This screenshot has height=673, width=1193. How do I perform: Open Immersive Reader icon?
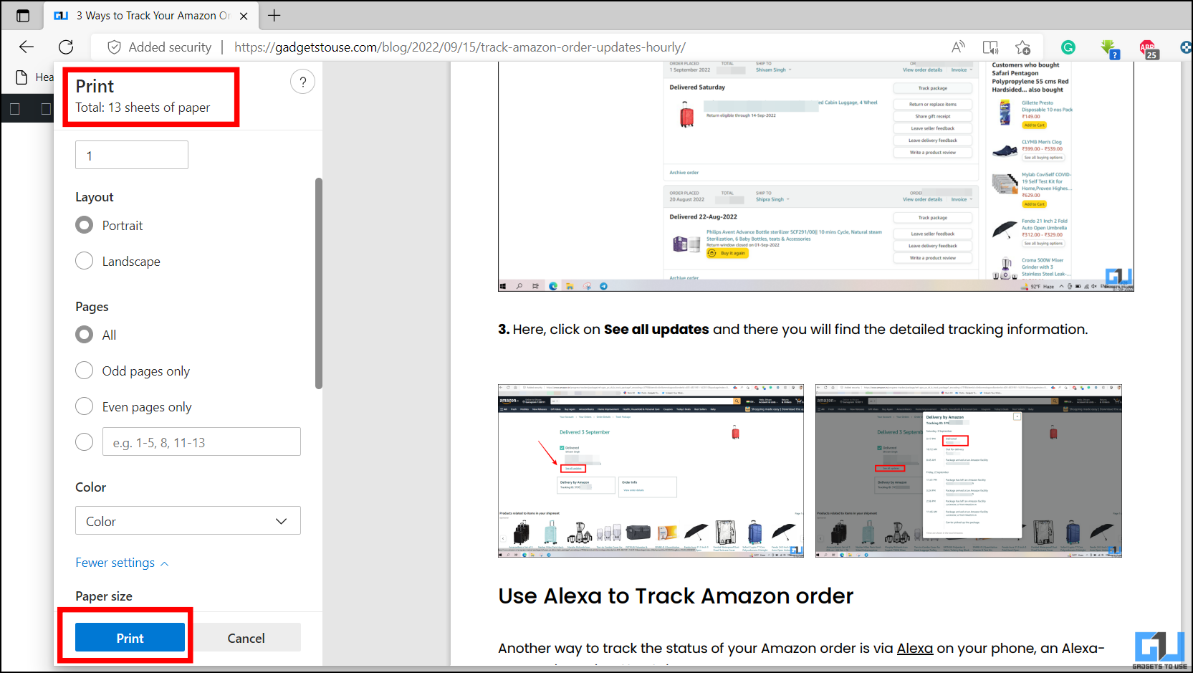(990, 47)
